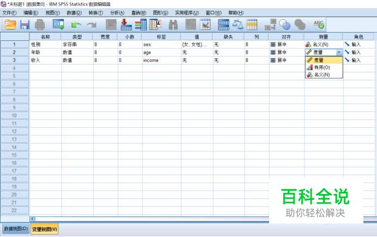Click the dropdown arrow in the 年龄 测量 cell

click(x=339, y=52)
